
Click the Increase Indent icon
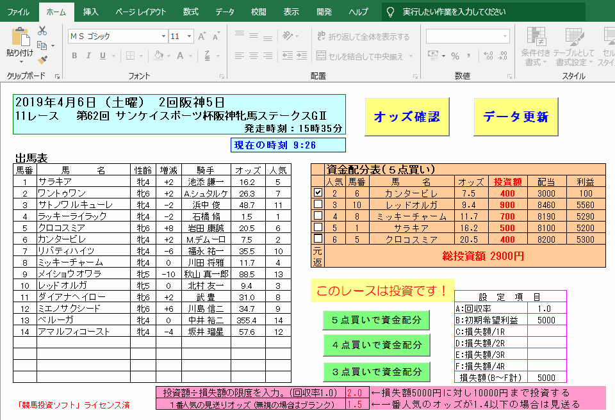coord(302,56)
